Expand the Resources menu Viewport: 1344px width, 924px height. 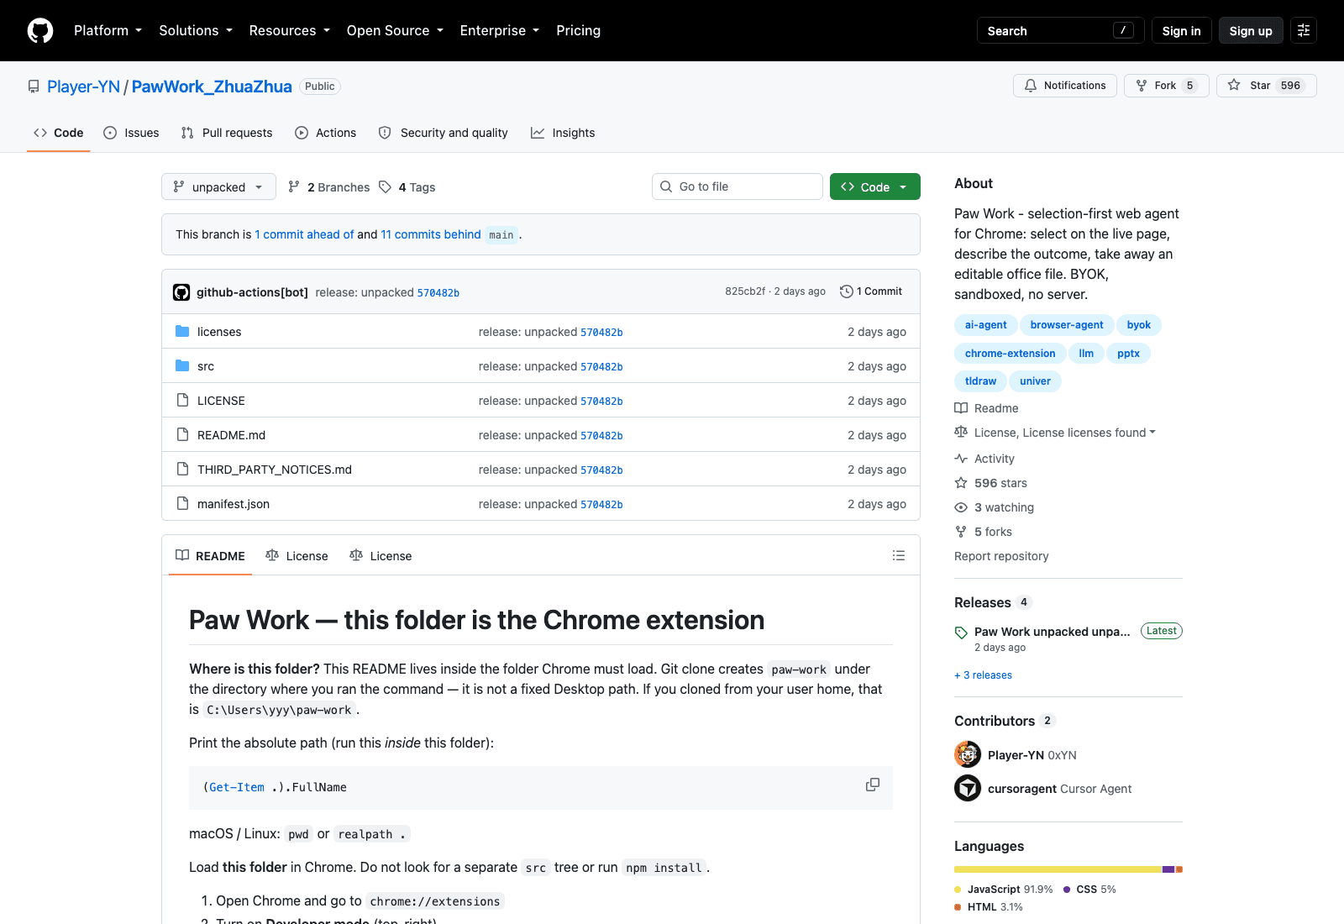point(289,30)
